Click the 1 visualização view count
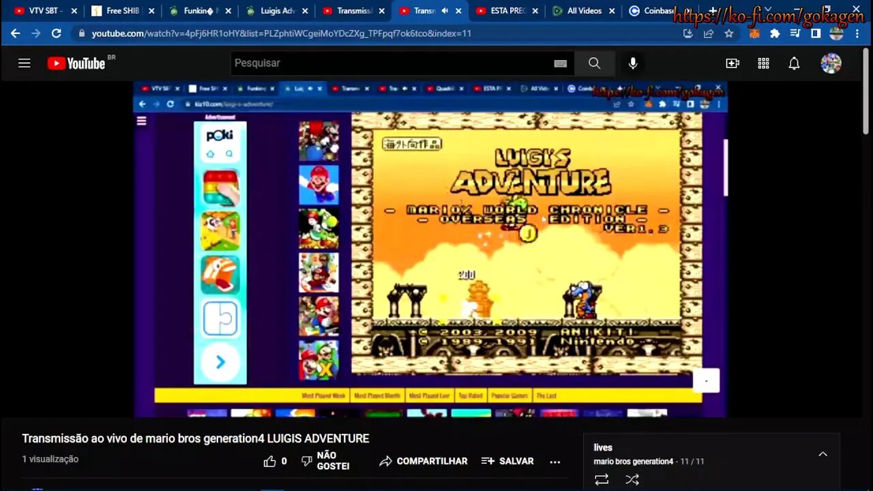 50,459
